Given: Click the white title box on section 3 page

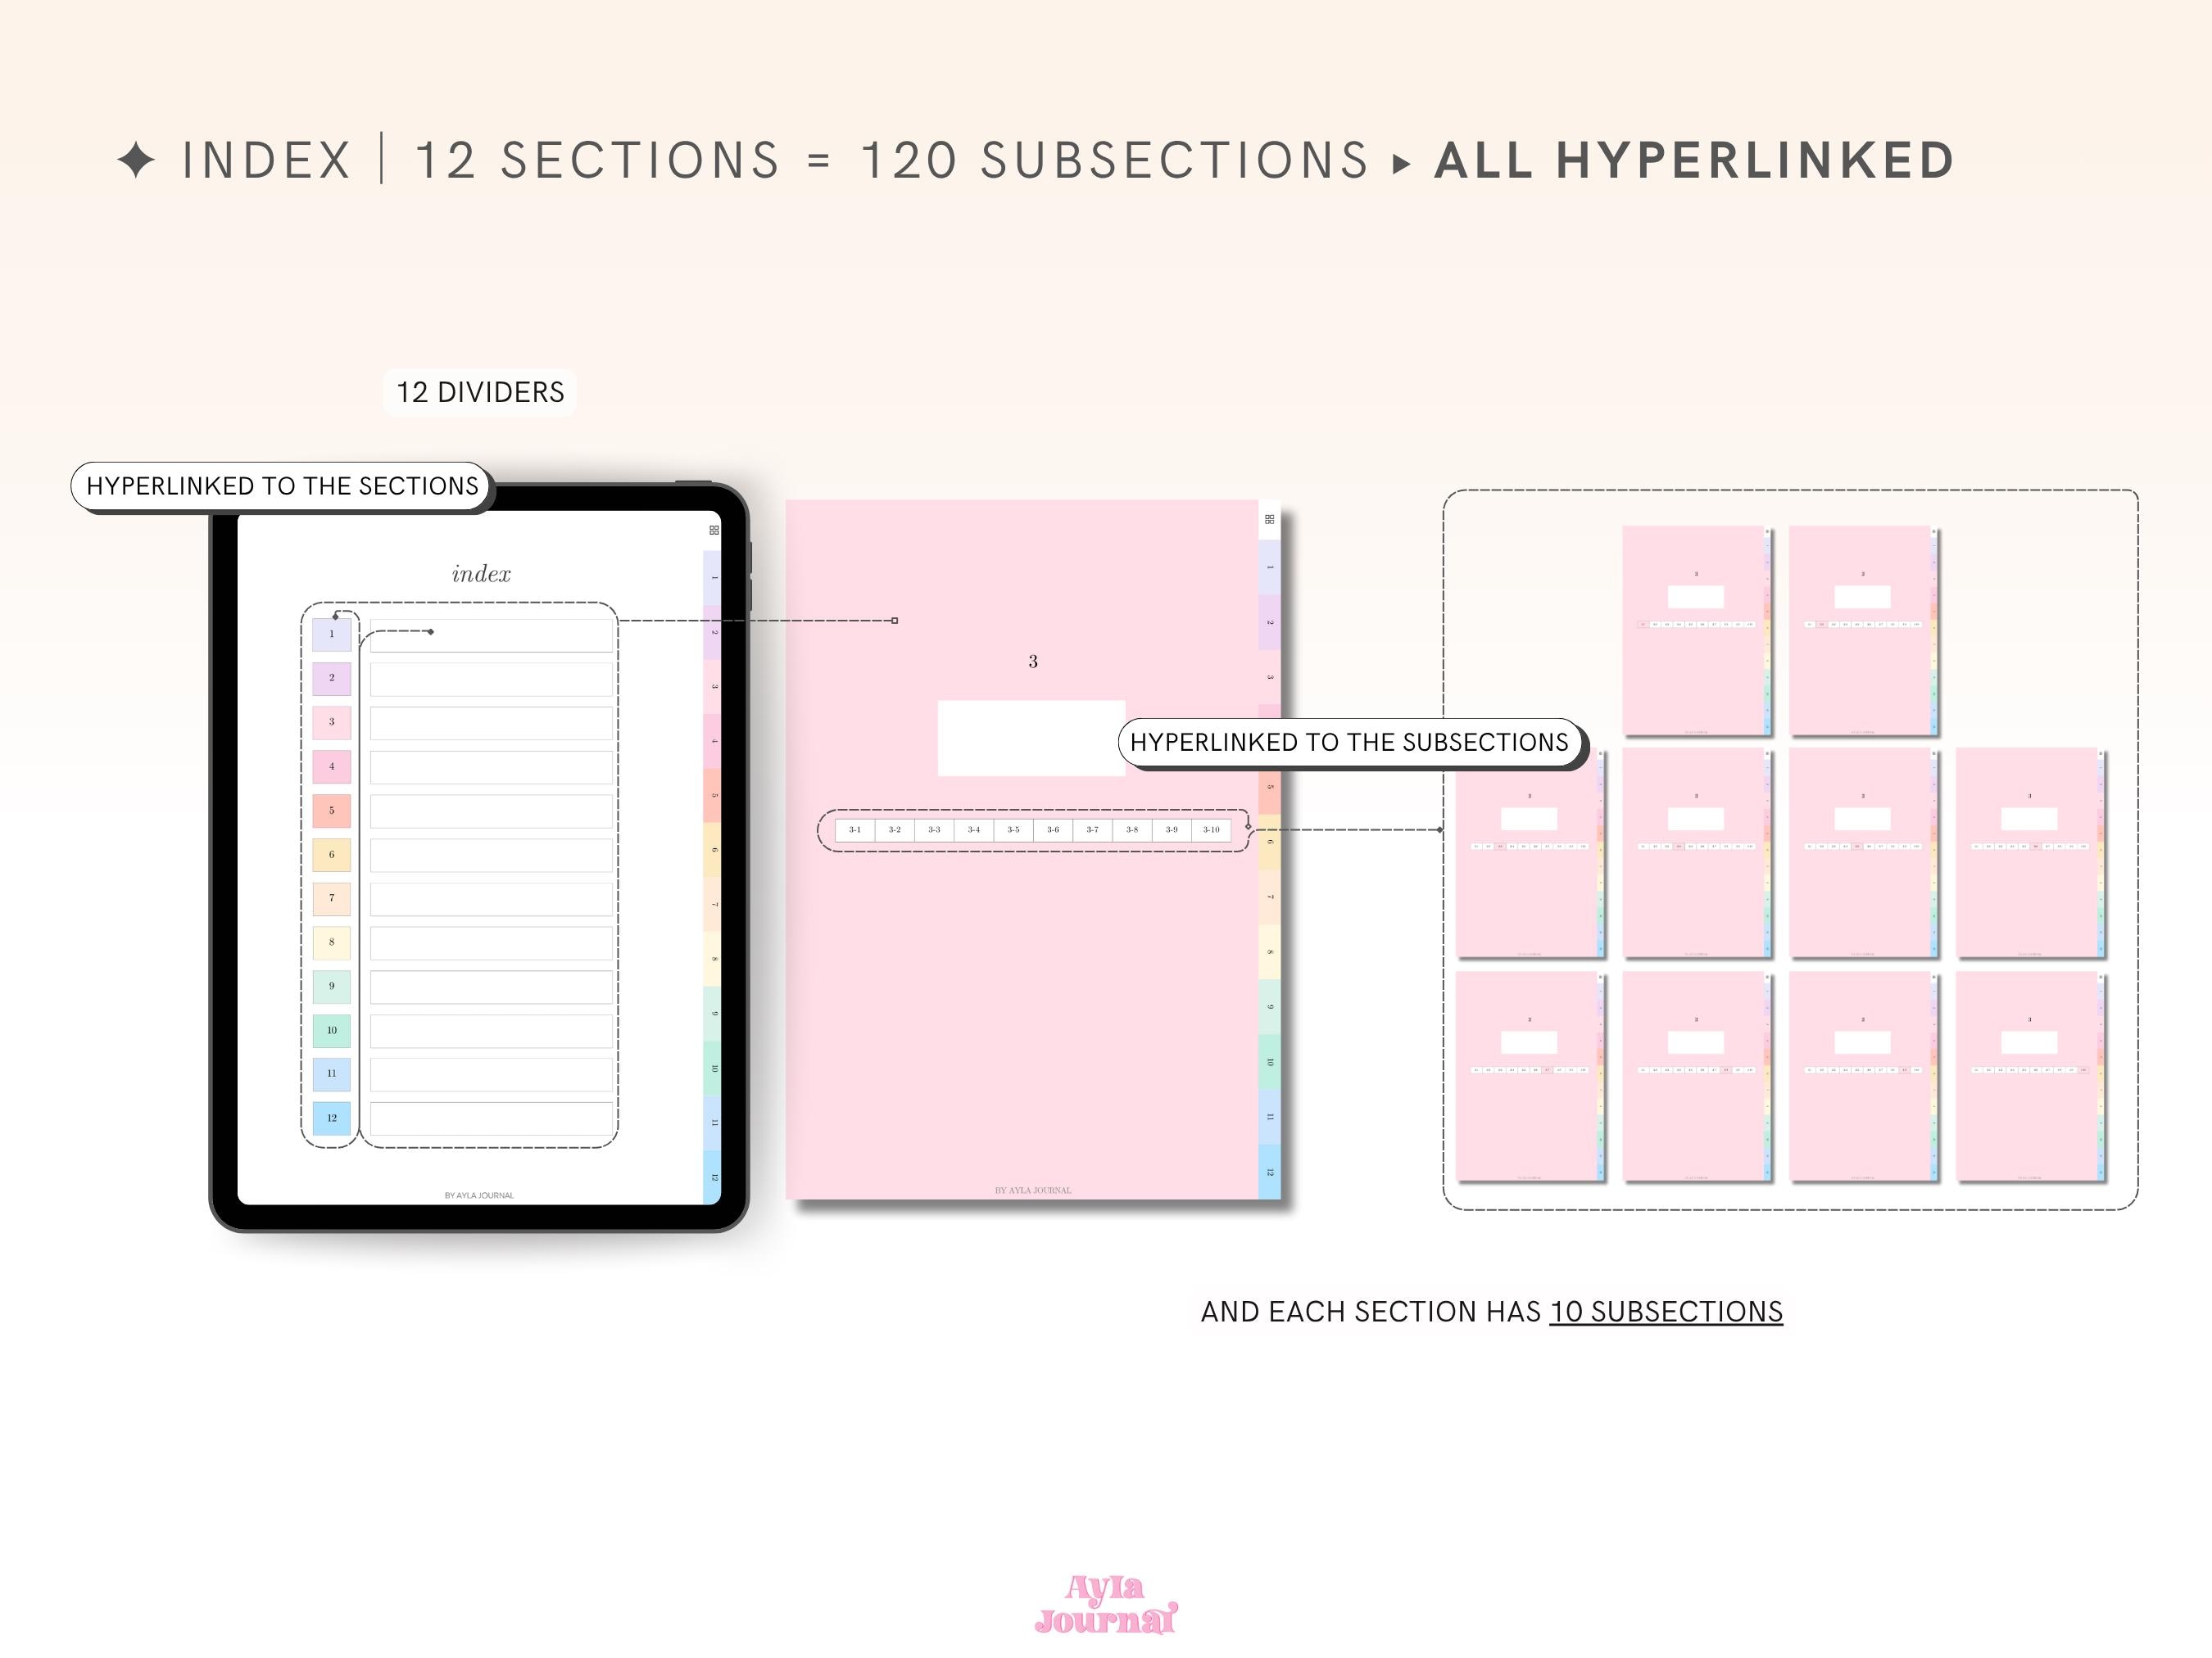Looking at the screenshot, I should [1031, 738].
